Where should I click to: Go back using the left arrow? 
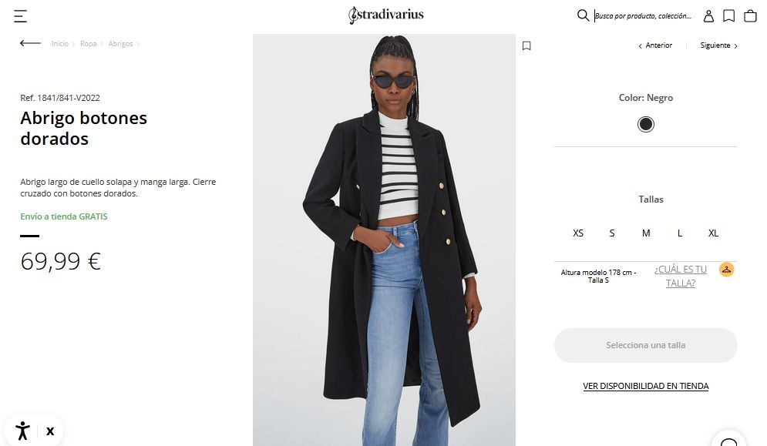[x=30, y=44]
